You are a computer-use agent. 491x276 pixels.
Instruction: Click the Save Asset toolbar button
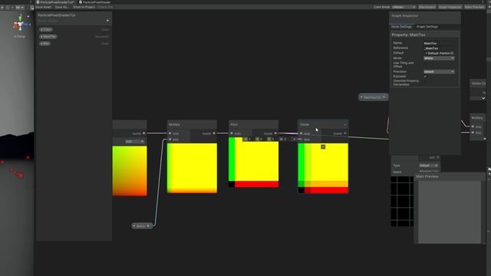pos(43,7)
